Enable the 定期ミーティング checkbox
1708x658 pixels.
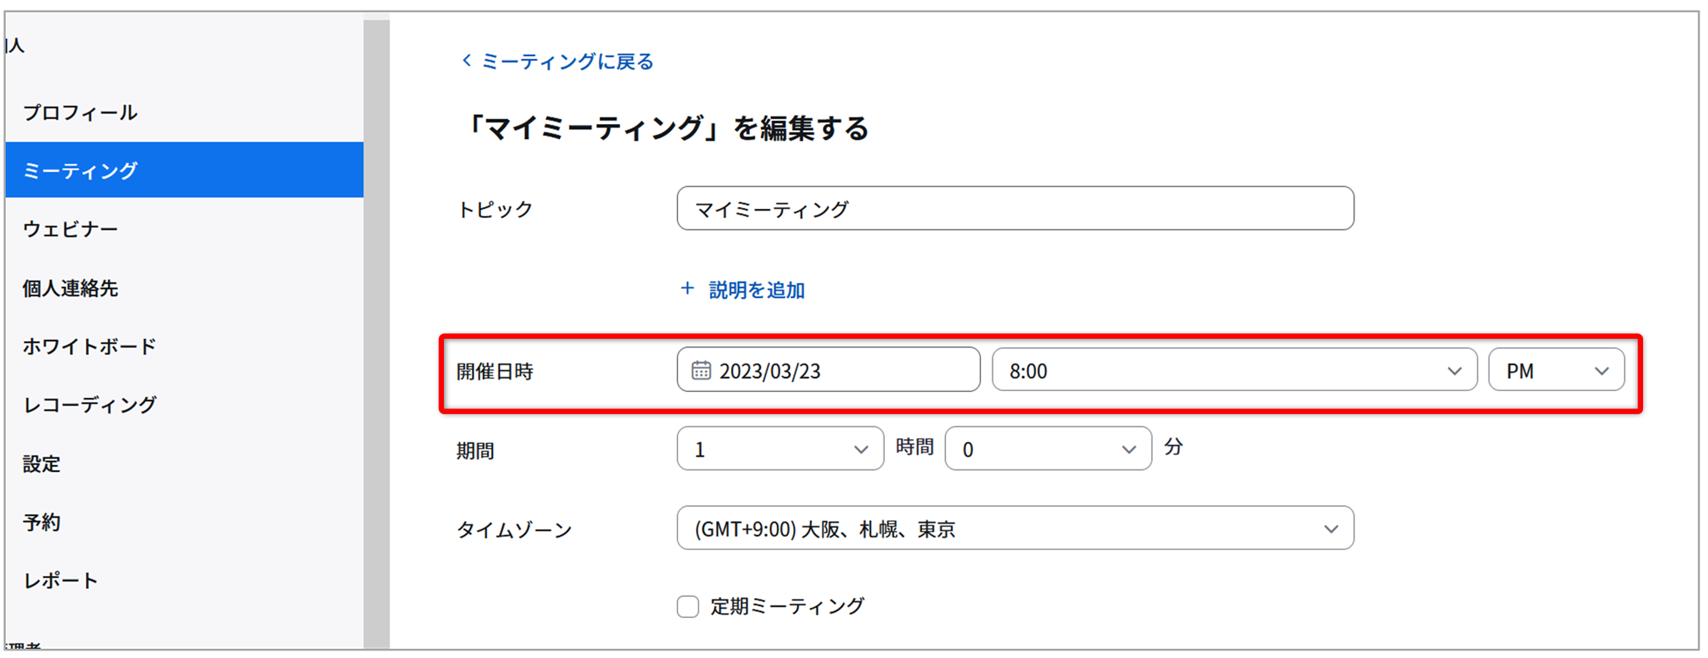click(688, 606)
